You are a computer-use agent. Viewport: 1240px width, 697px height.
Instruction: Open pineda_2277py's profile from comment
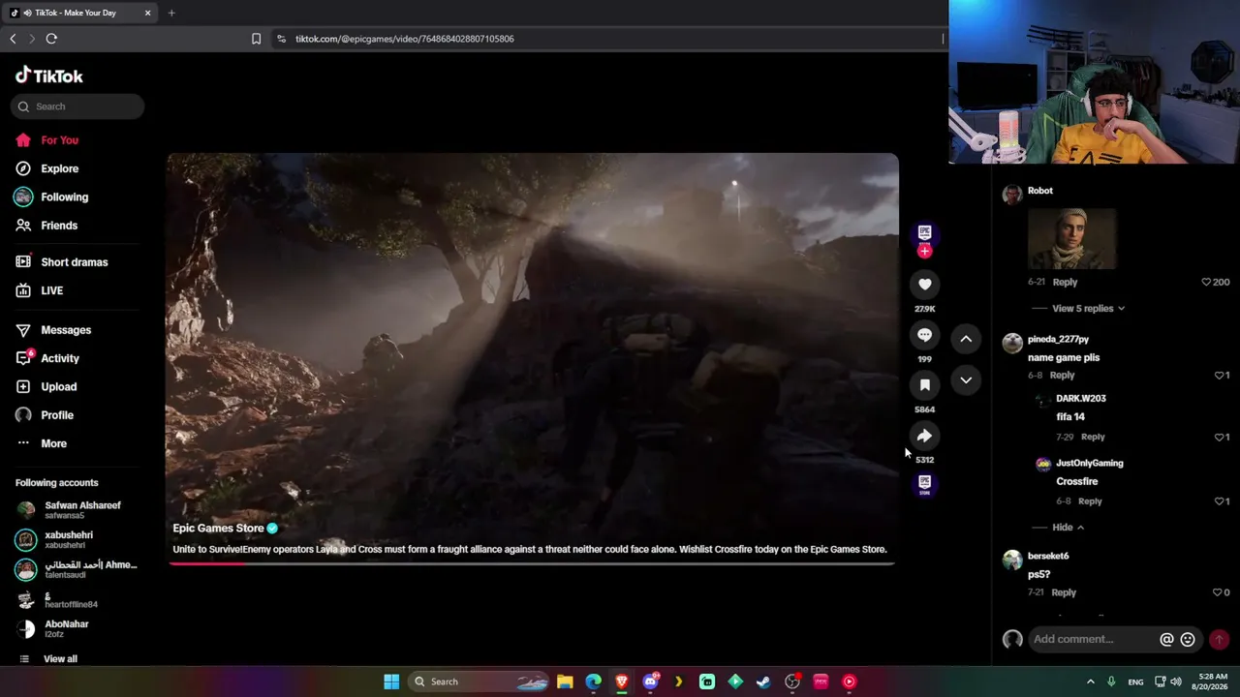tap(1058, 340)
